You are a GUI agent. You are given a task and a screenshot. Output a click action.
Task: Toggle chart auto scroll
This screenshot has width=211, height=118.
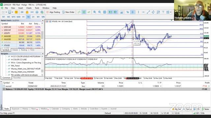(110, 12)
